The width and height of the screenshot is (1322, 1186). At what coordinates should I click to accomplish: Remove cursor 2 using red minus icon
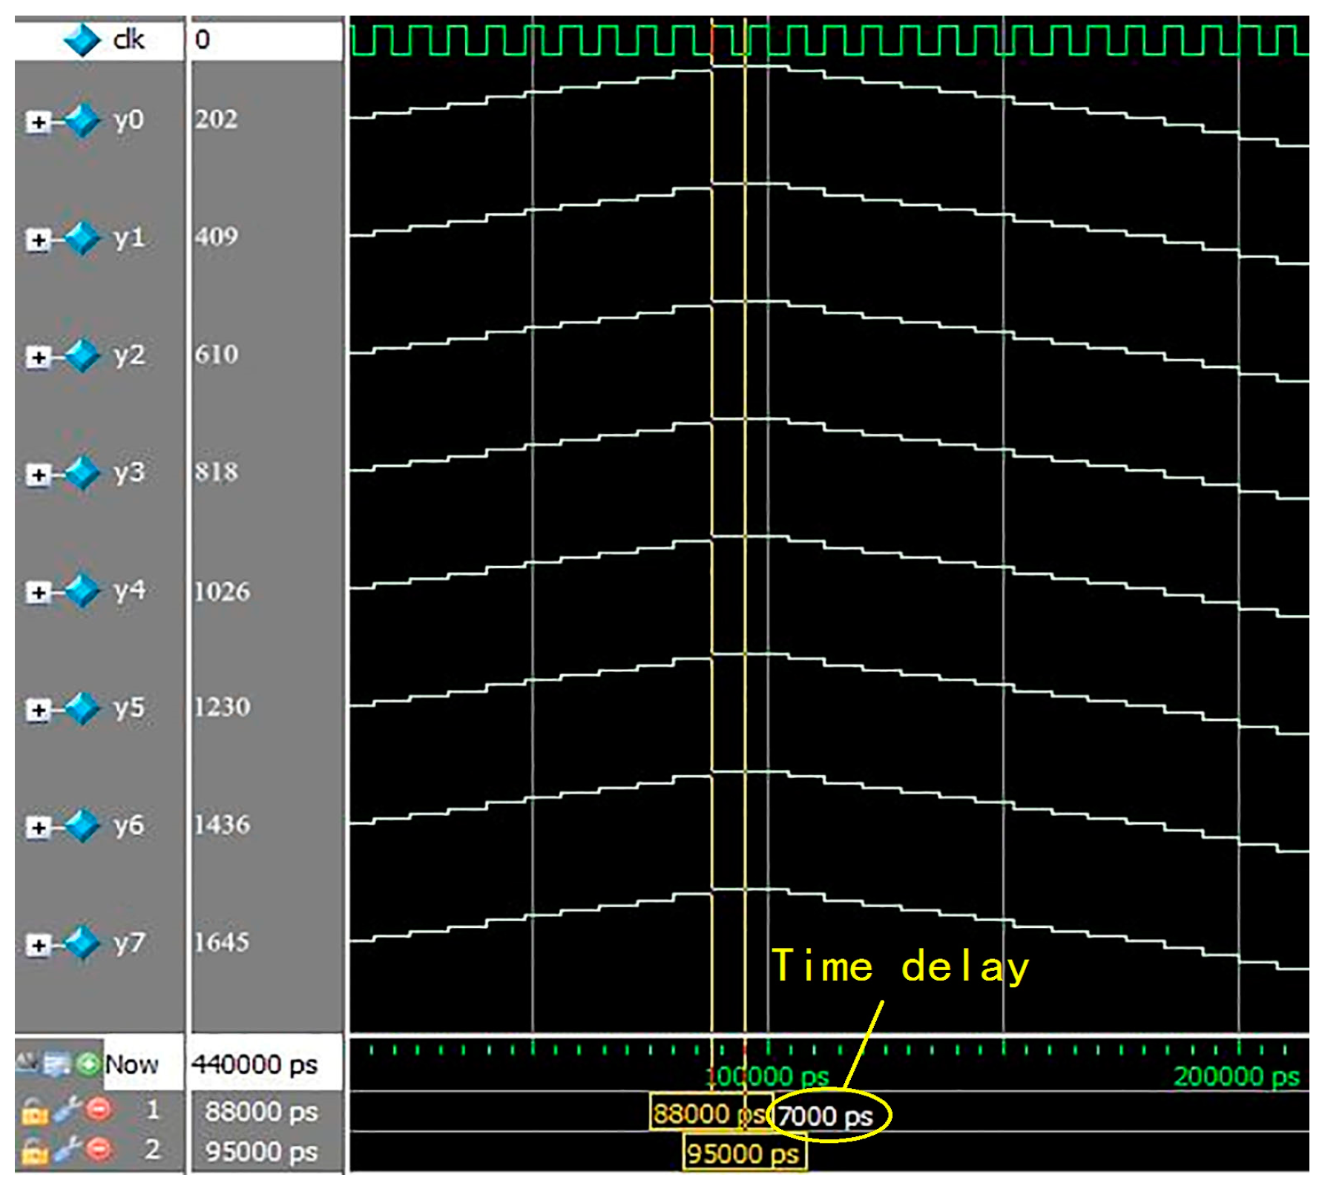pyautogui.click(x=98, y=1150)
